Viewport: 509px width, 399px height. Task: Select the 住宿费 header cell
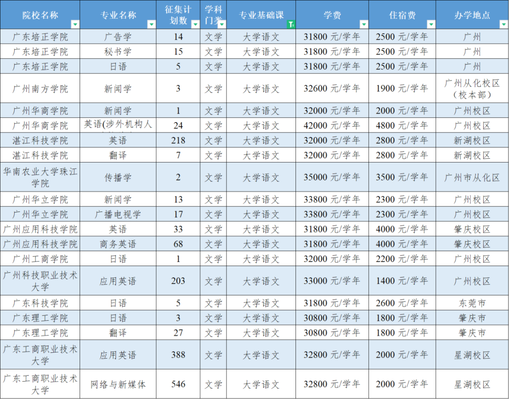pyautogui.click(x=402, y=15)
